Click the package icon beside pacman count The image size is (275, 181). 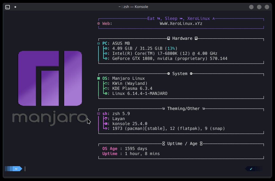coord(106,129)
